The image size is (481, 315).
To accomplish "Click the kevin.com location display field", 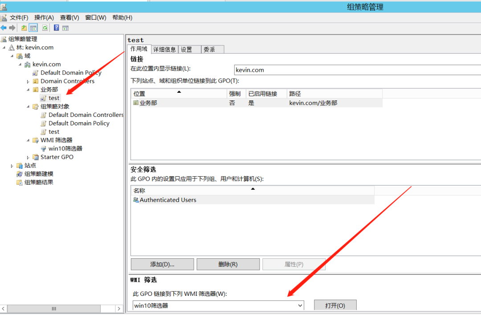I will pos(357,70).
